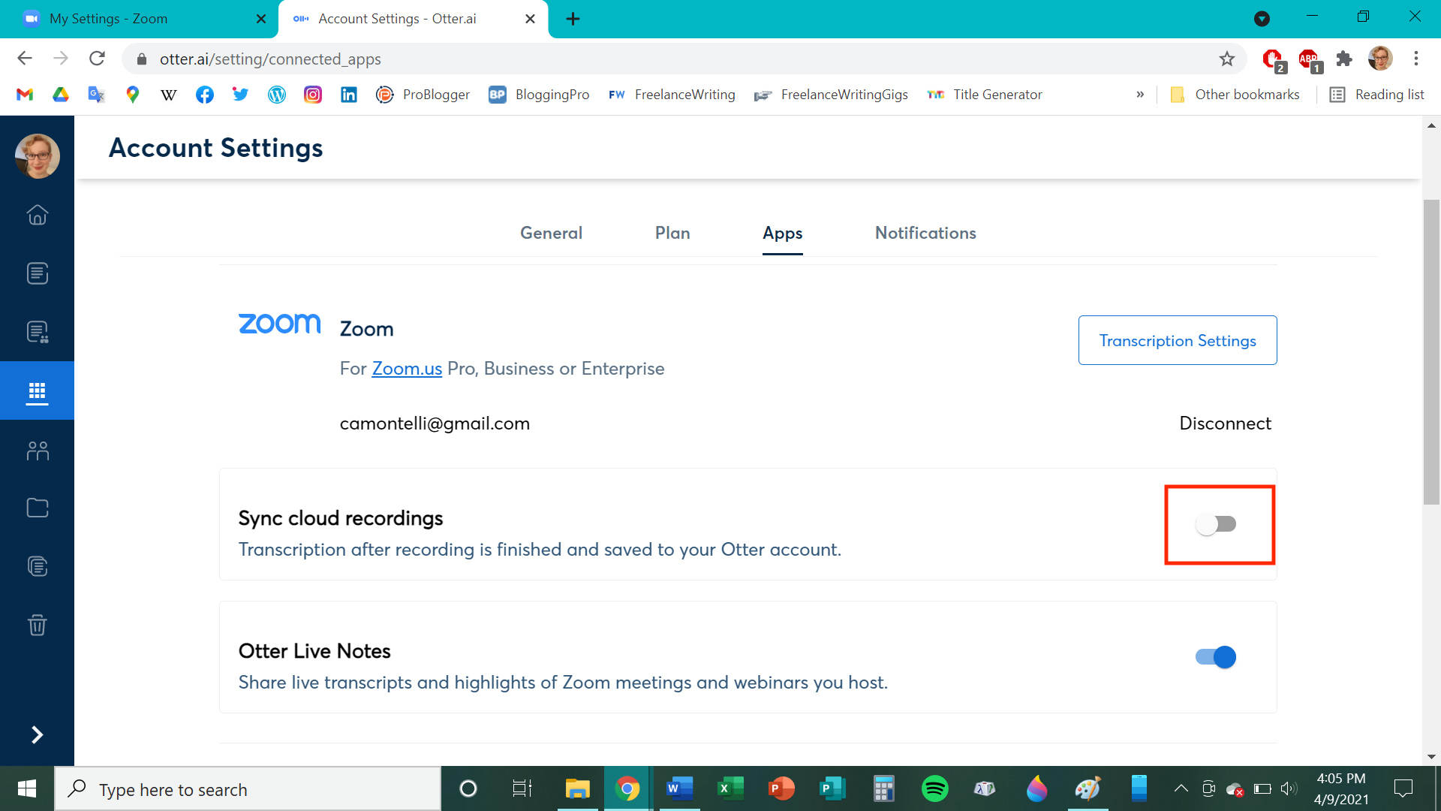
Task: Open the folders sidebar icon
Action: [38, 508]
